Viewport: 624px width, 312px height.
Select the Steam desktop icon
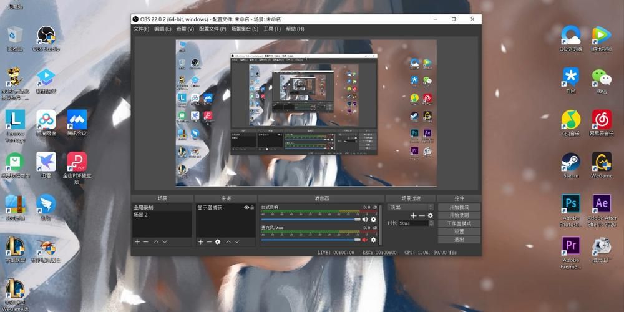tap(571, 165)
